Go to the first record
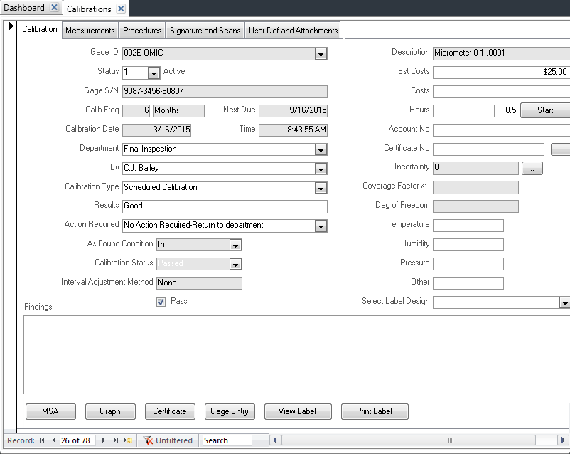 [41, 440]
